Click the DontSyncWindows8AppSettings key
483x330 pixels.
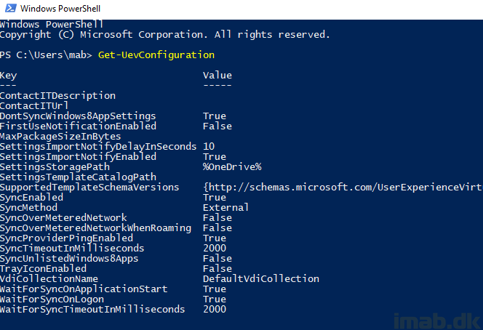tap(78, 116)
